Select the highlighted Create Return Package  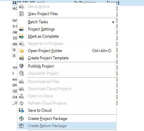coord(67,126)
